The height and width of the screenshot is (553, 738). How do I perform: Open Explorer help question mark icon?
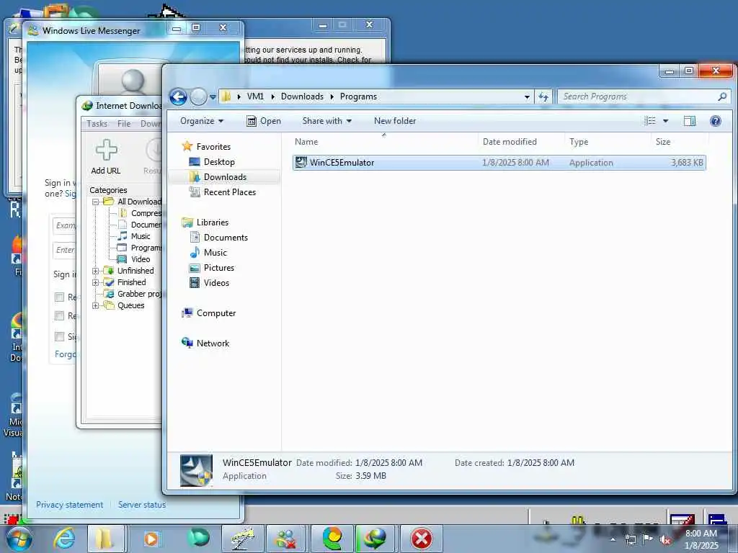pyautogui.click(x=716, y=121)
